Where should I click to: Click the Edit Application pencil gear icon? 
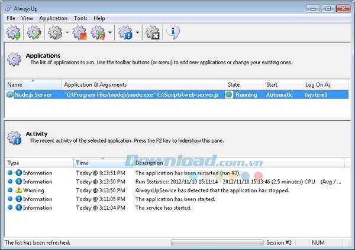34,32
